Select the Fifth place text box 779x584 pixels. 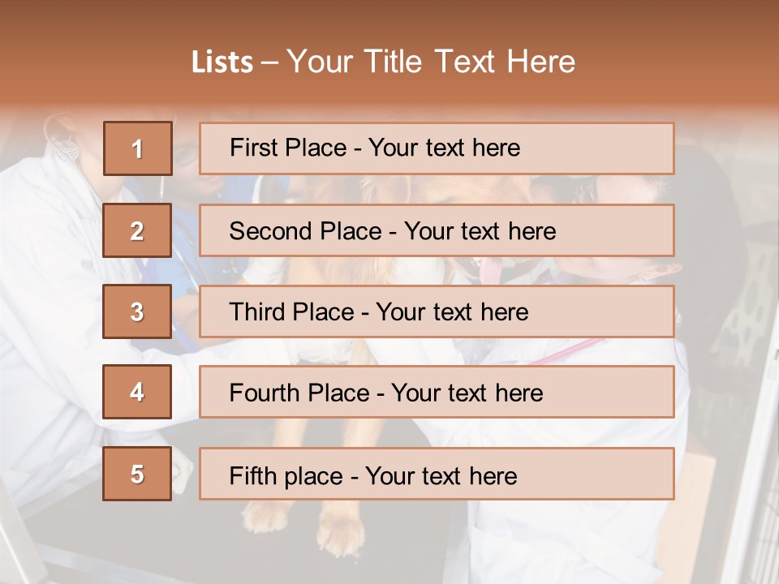(437, 474)
